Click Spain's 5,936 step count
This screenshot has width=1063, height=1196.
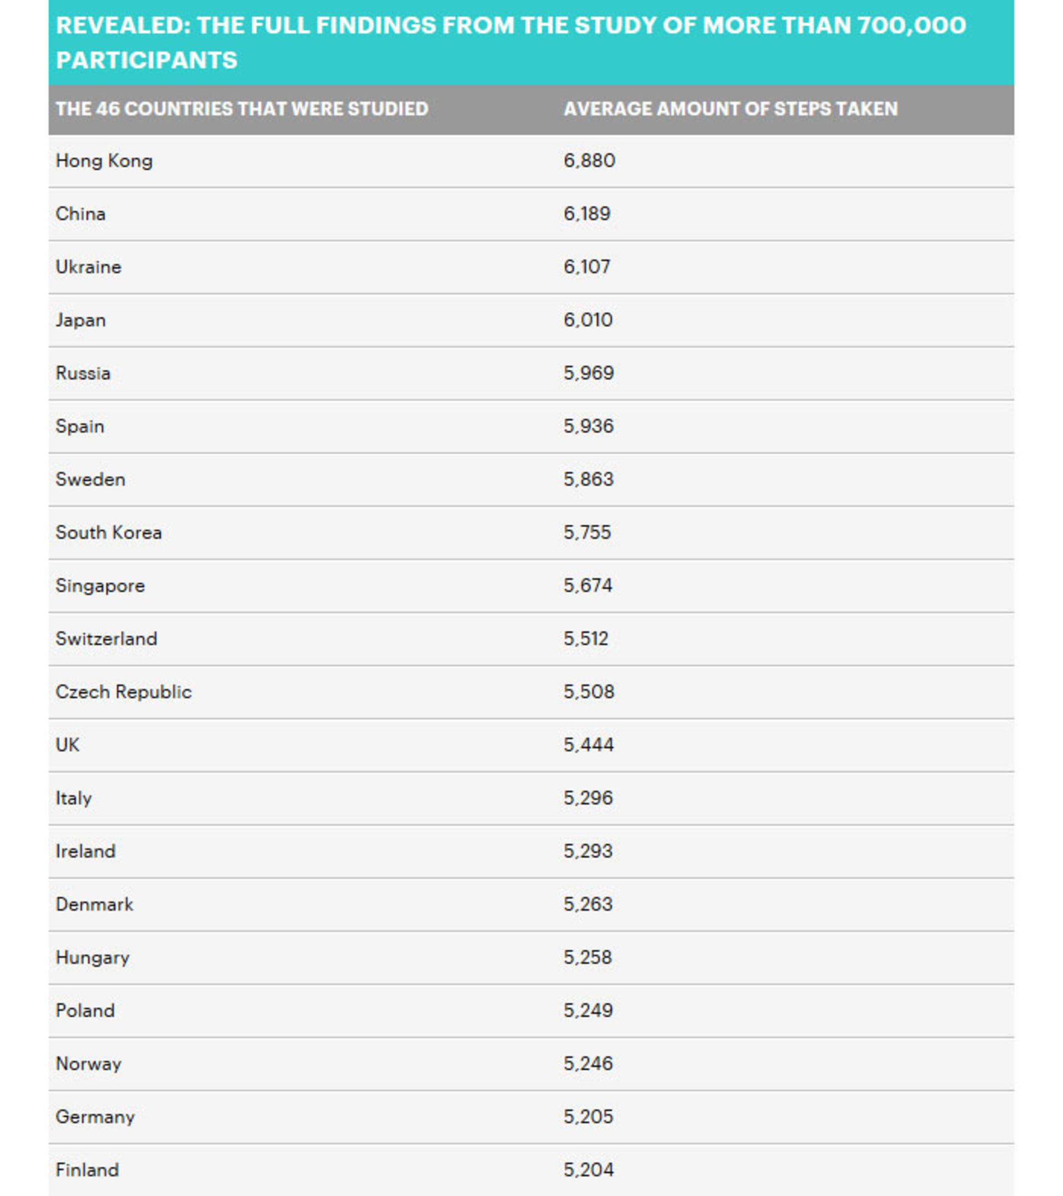(589, 426)
